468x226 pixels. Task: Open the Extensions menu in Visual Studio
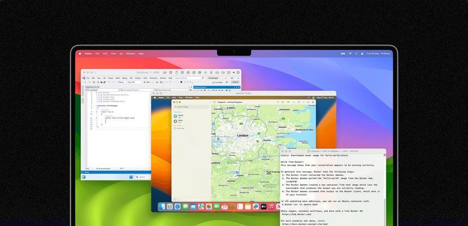pyautogui.click(x=153, y=78)
